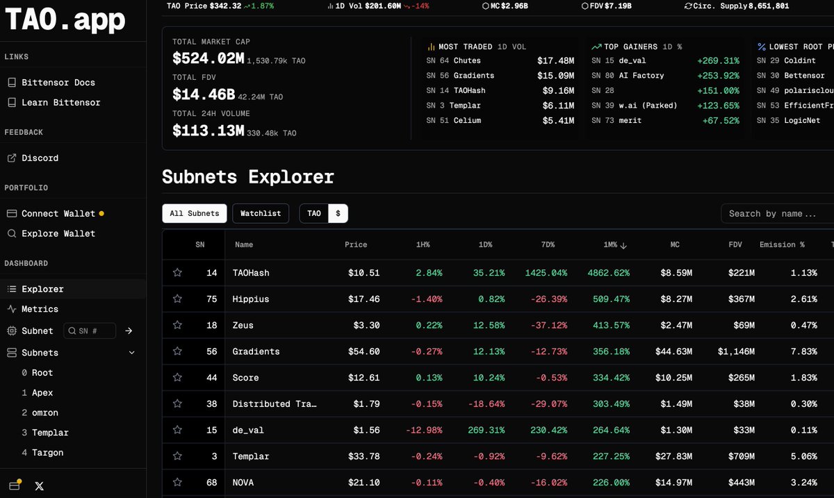Star the NOVA row watchlist icon
The height and width of the screenshot is (498, 834).
coord(177,482)
